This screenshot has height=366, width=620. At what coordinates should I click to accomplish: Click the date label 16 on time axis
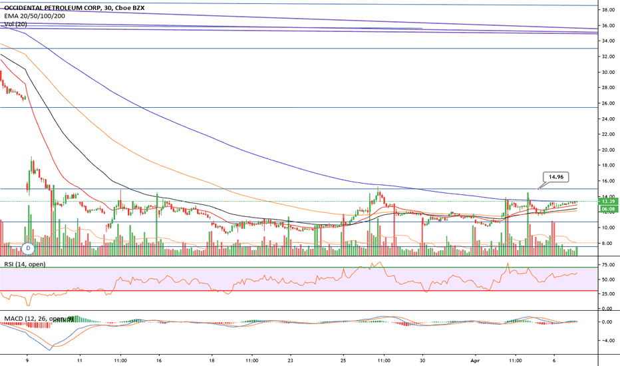click(159, 361)
